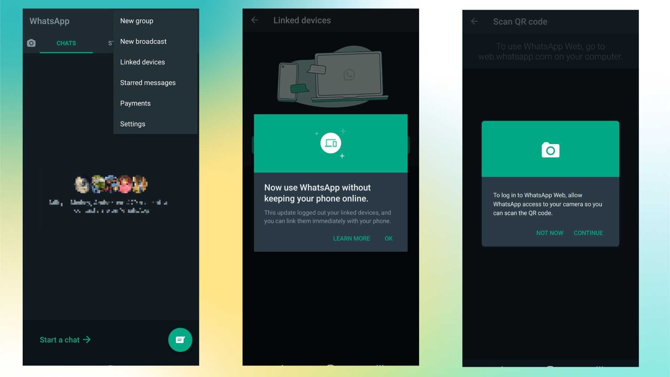Click NOT NOW to deny camera access
Viewport: 670px width, 377px height.
coord(550,233)
